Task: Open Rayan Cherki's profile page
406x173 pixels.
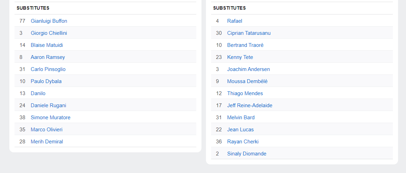Action: [243, 142]
